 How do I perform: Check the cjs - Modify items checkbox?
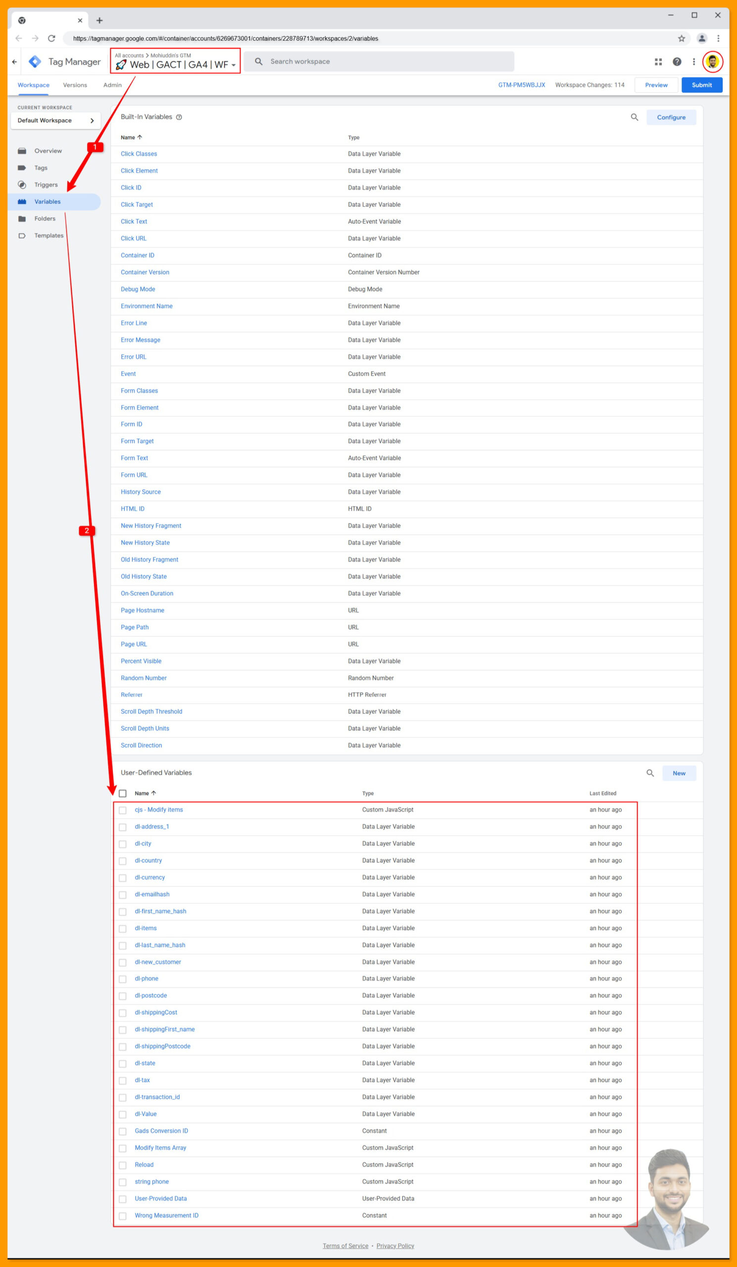pyautogui.click(x=123, y=811)
